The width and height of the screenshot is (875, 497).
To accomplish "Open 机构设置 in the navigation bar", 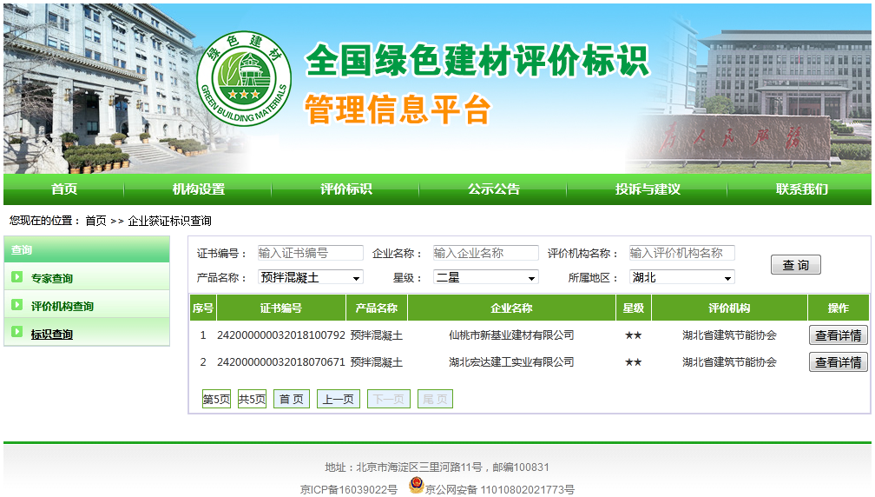I will pos(198,189).
